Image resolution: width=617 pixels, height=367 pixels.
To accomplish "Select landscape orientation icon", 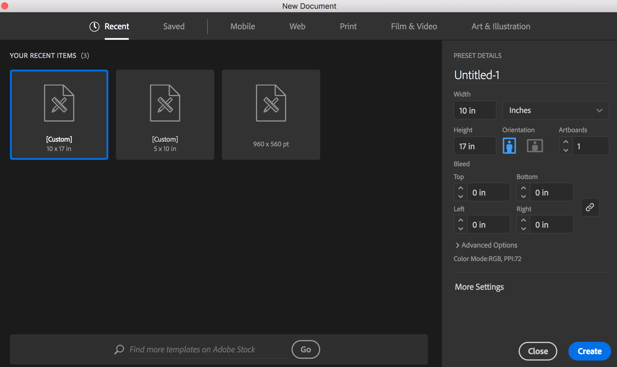I will [x=535, y=146].
